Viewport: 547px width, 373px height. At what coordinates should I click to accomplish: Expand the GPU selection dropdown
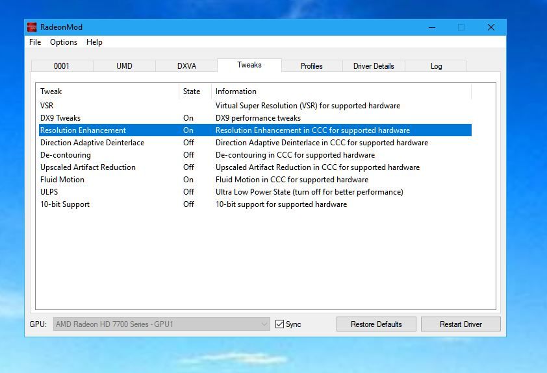coord(162,324)
